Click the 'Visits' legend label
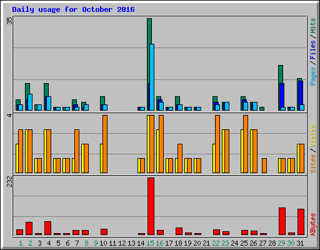The image size is (320, 250). [312, 136]
